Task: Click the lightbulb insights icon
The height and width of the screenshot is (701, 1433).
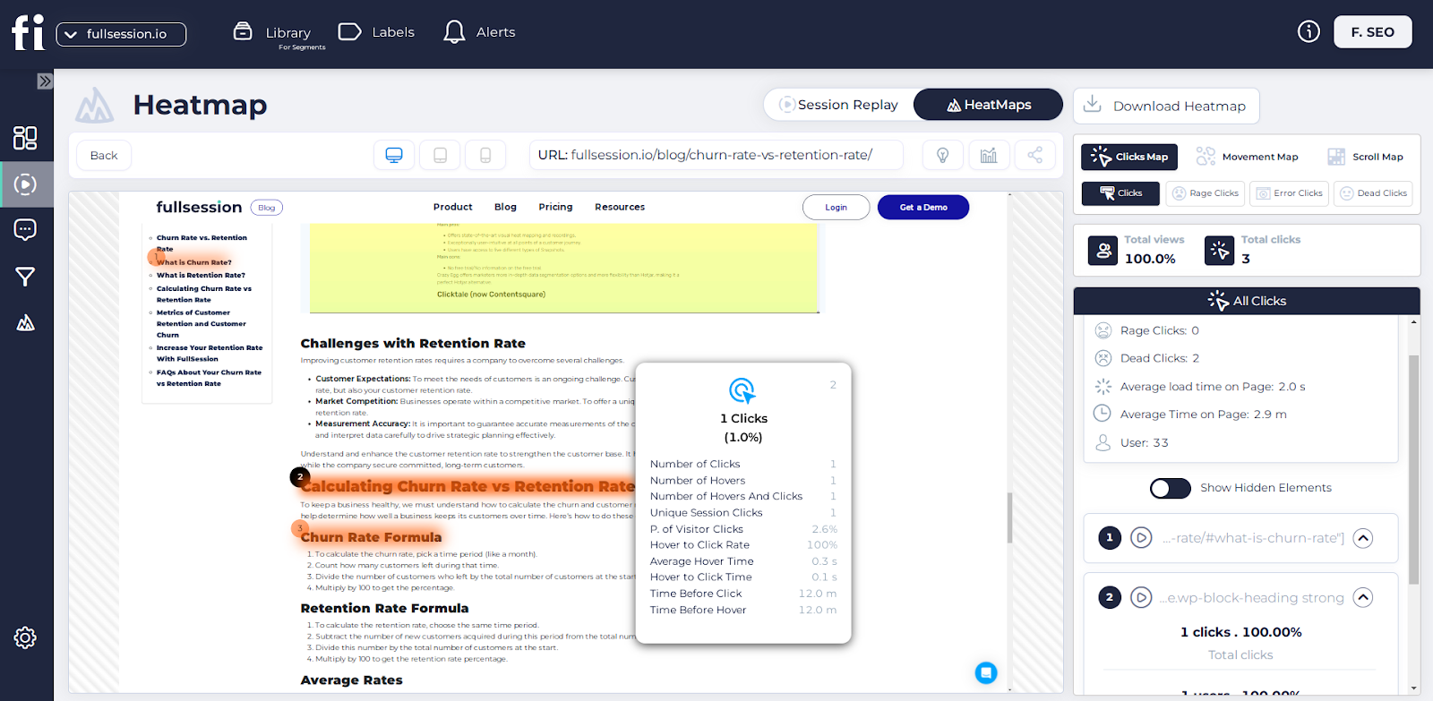Action: pyautogui.click(x=942, y=156)
